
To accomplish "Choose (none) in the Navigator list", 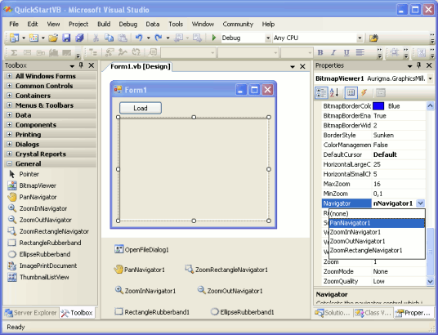I will coord(377,214).
